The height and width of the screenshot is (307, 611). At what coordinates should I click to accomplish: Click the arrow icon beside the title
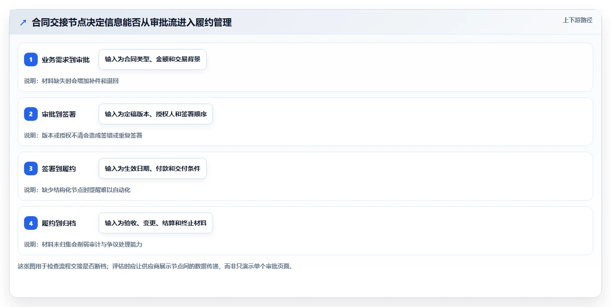point(23,22)
